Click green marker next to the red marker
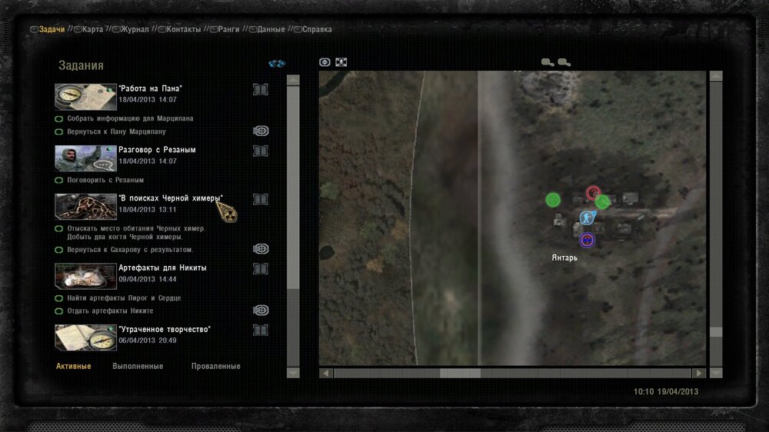 tap(603, 201)
